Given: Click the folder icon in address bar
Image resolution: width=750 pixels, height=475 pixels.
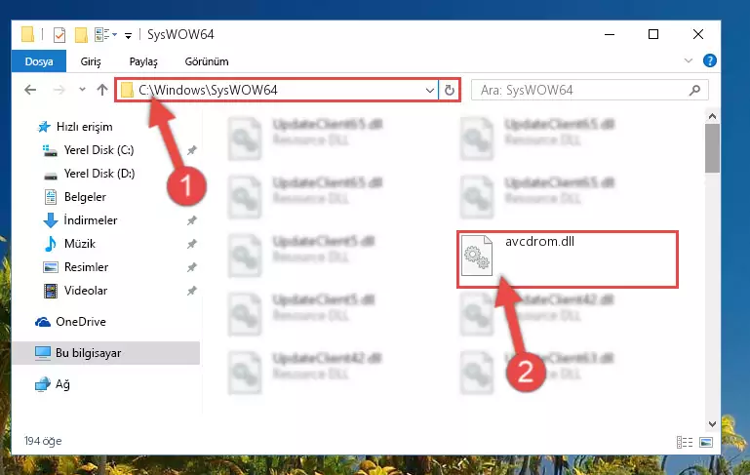Looking at the screenshot, I should click(127, 90).
